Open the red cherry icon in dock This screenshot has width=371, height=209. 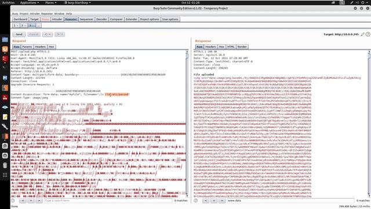(5, 98)
